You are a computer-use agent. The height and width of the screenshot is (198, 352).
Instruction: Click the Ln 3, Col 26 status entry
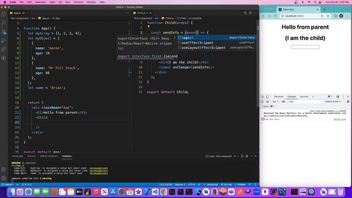pyautogui.click(x=166, y=185)
